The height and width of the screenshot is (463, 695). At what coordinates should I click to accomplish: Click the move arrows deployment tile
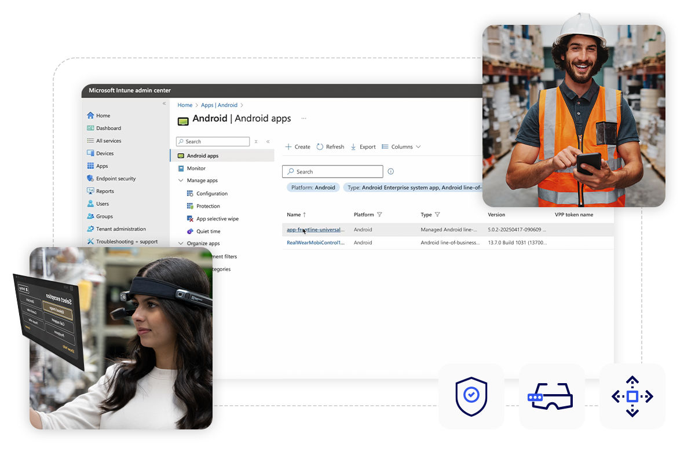[632, 396]
